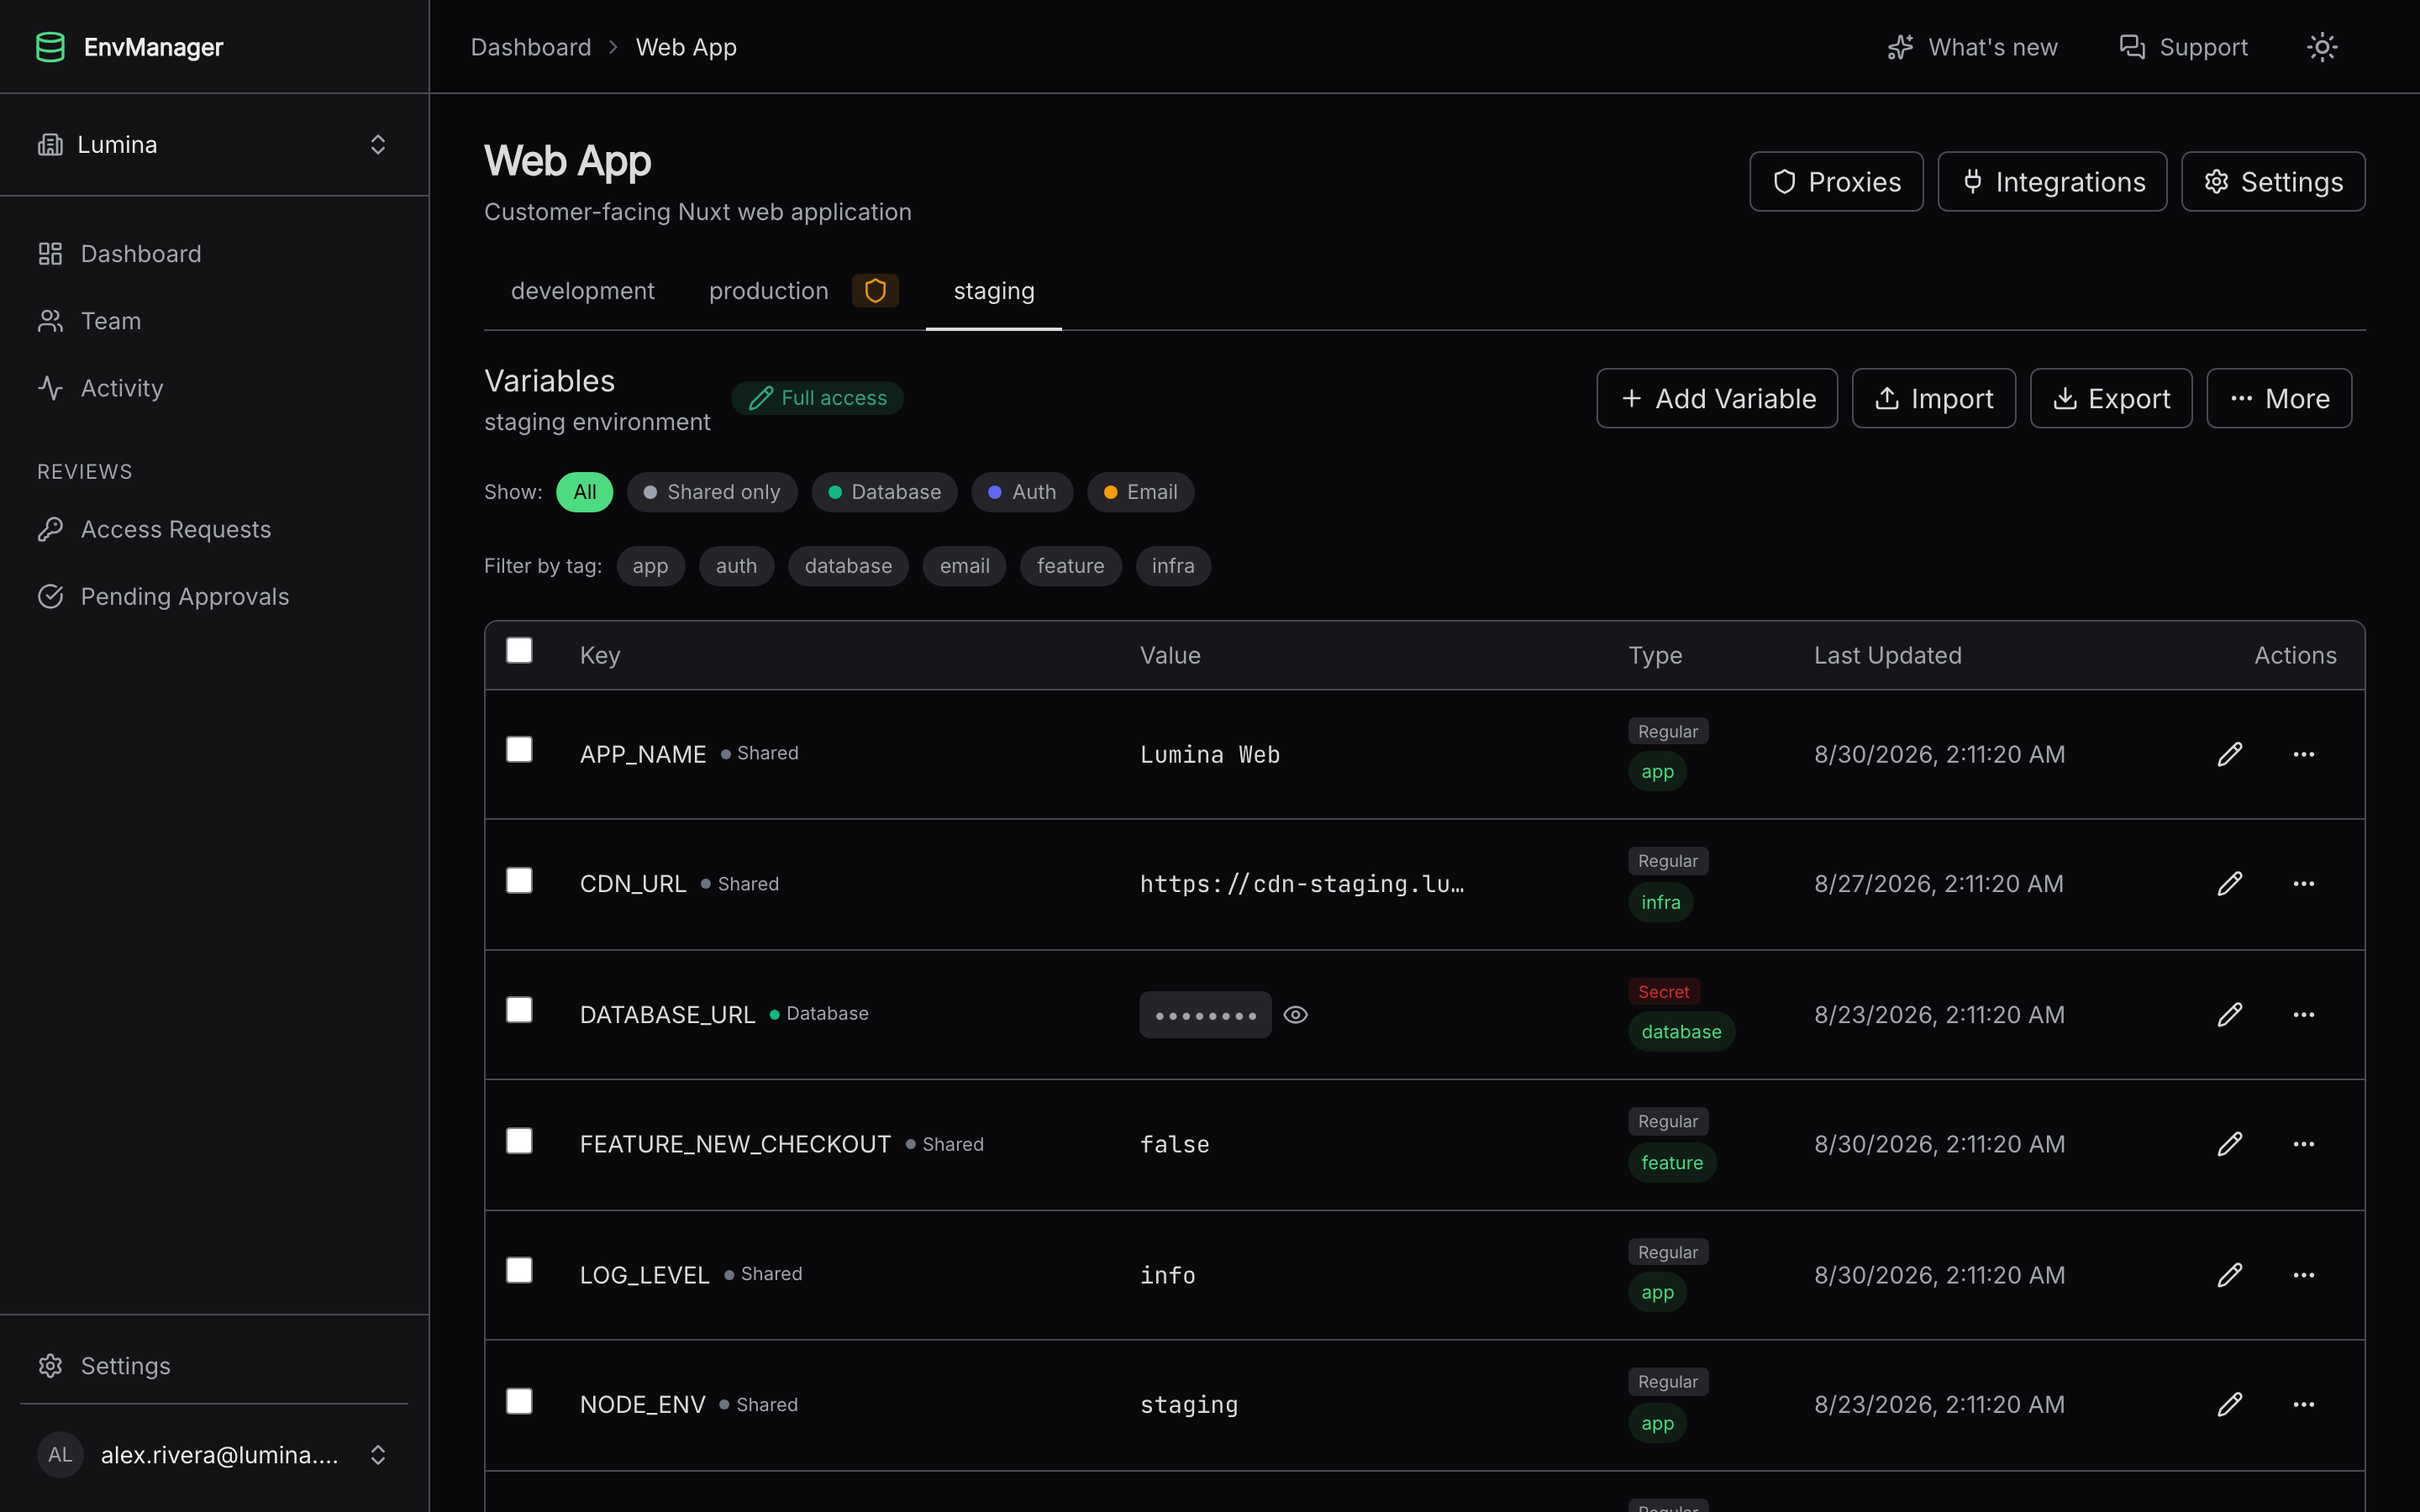This screenshot has height=1512, width=2420.
Task: Check the FEATURE_NEW_CHECKOUT row checkbox
Action: (x=519, y=1141)
